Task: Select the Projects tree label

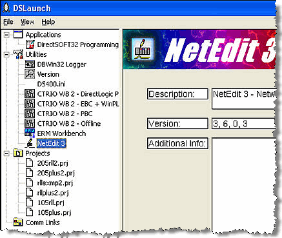Action: 37,154
